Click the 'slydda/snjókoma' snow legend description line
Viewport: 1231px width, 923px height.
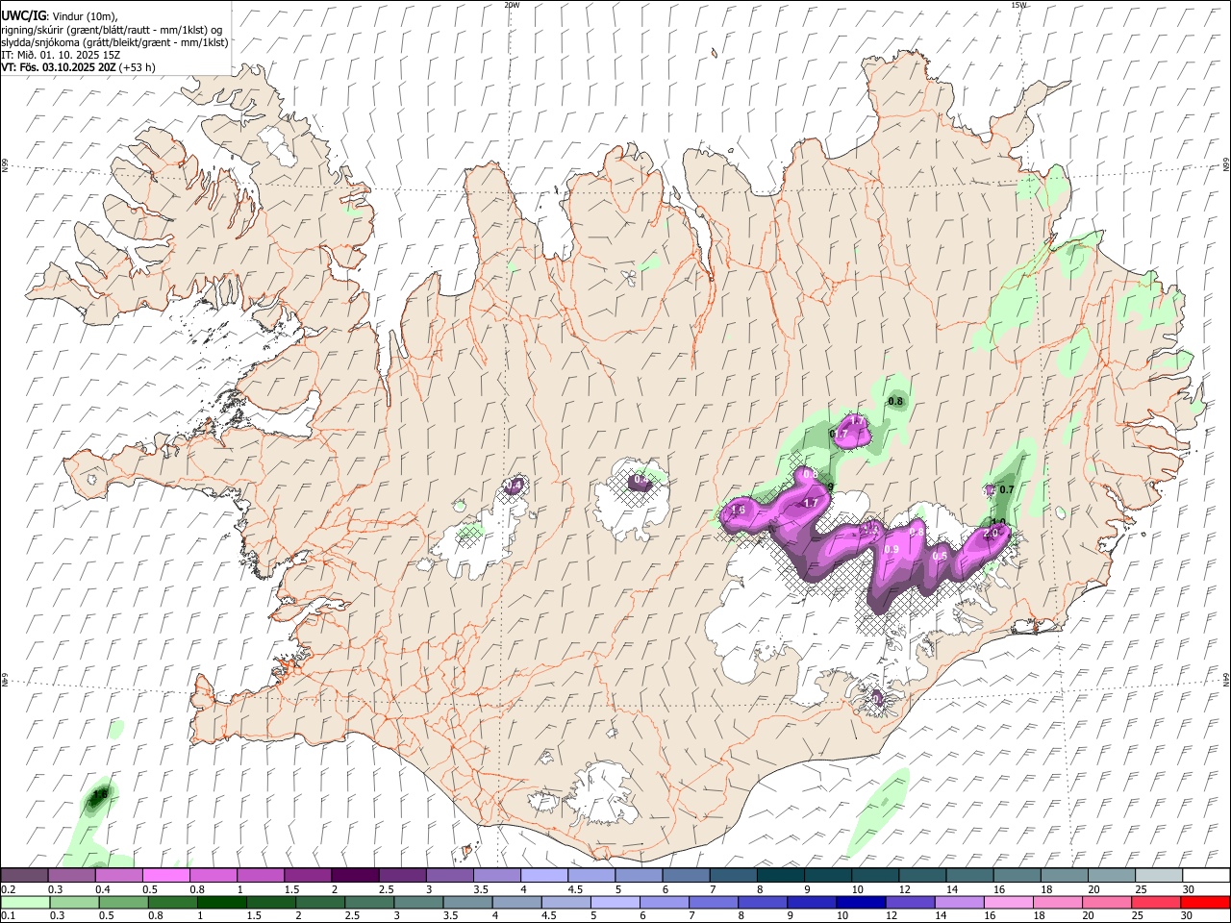pyautogui.click(x=114, y=42)
